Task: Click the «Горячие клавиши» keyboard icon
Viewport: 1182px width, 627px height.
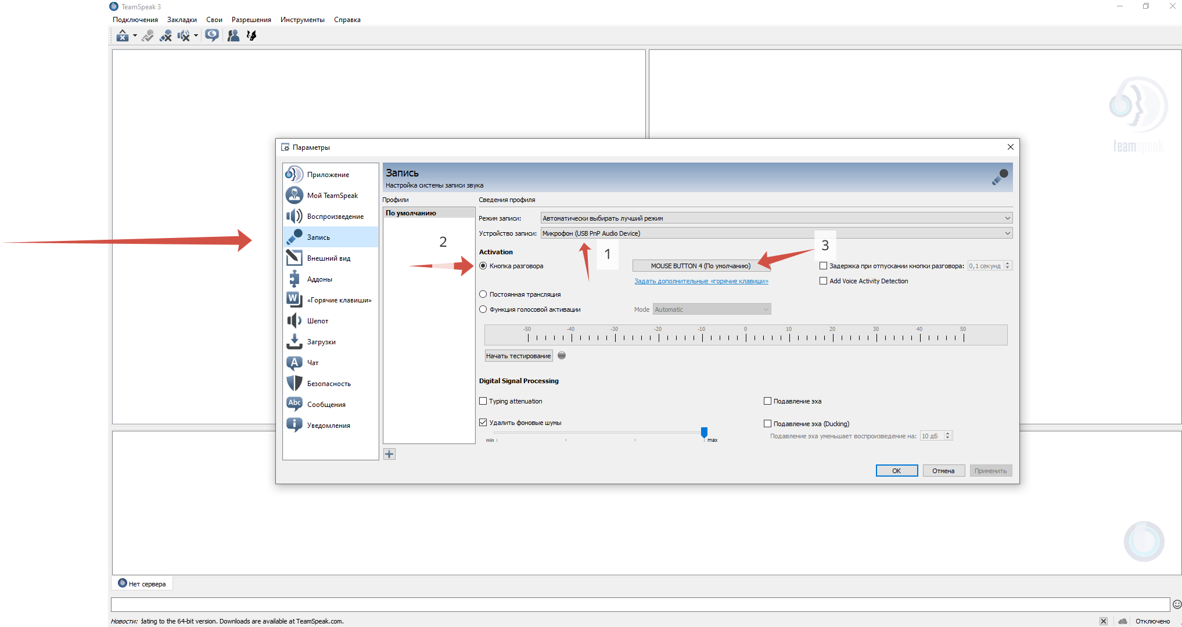Action: 294,300
